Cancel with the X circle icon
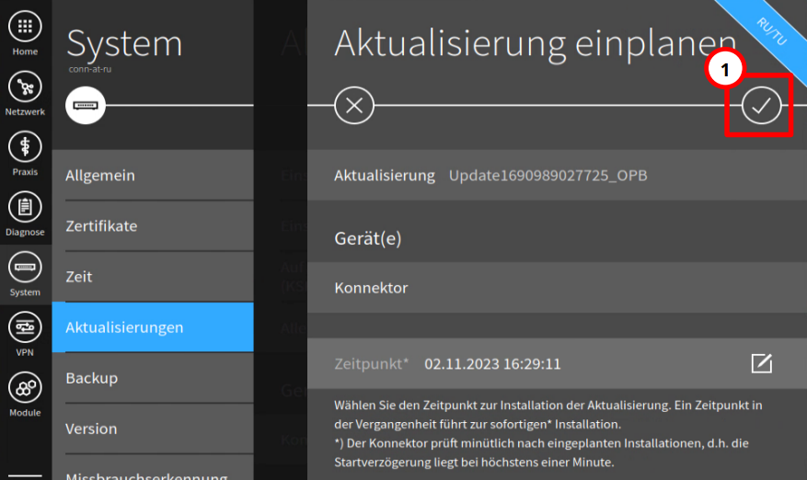Screen dimensions: 807x480 [x=354, y=106]
